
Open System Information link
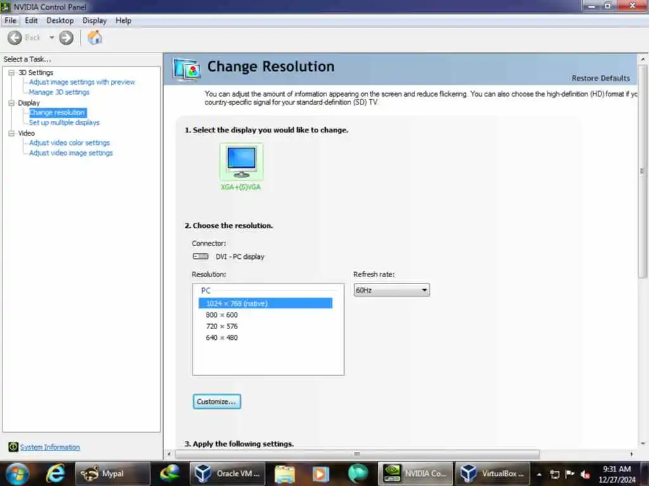coord(49,447)
